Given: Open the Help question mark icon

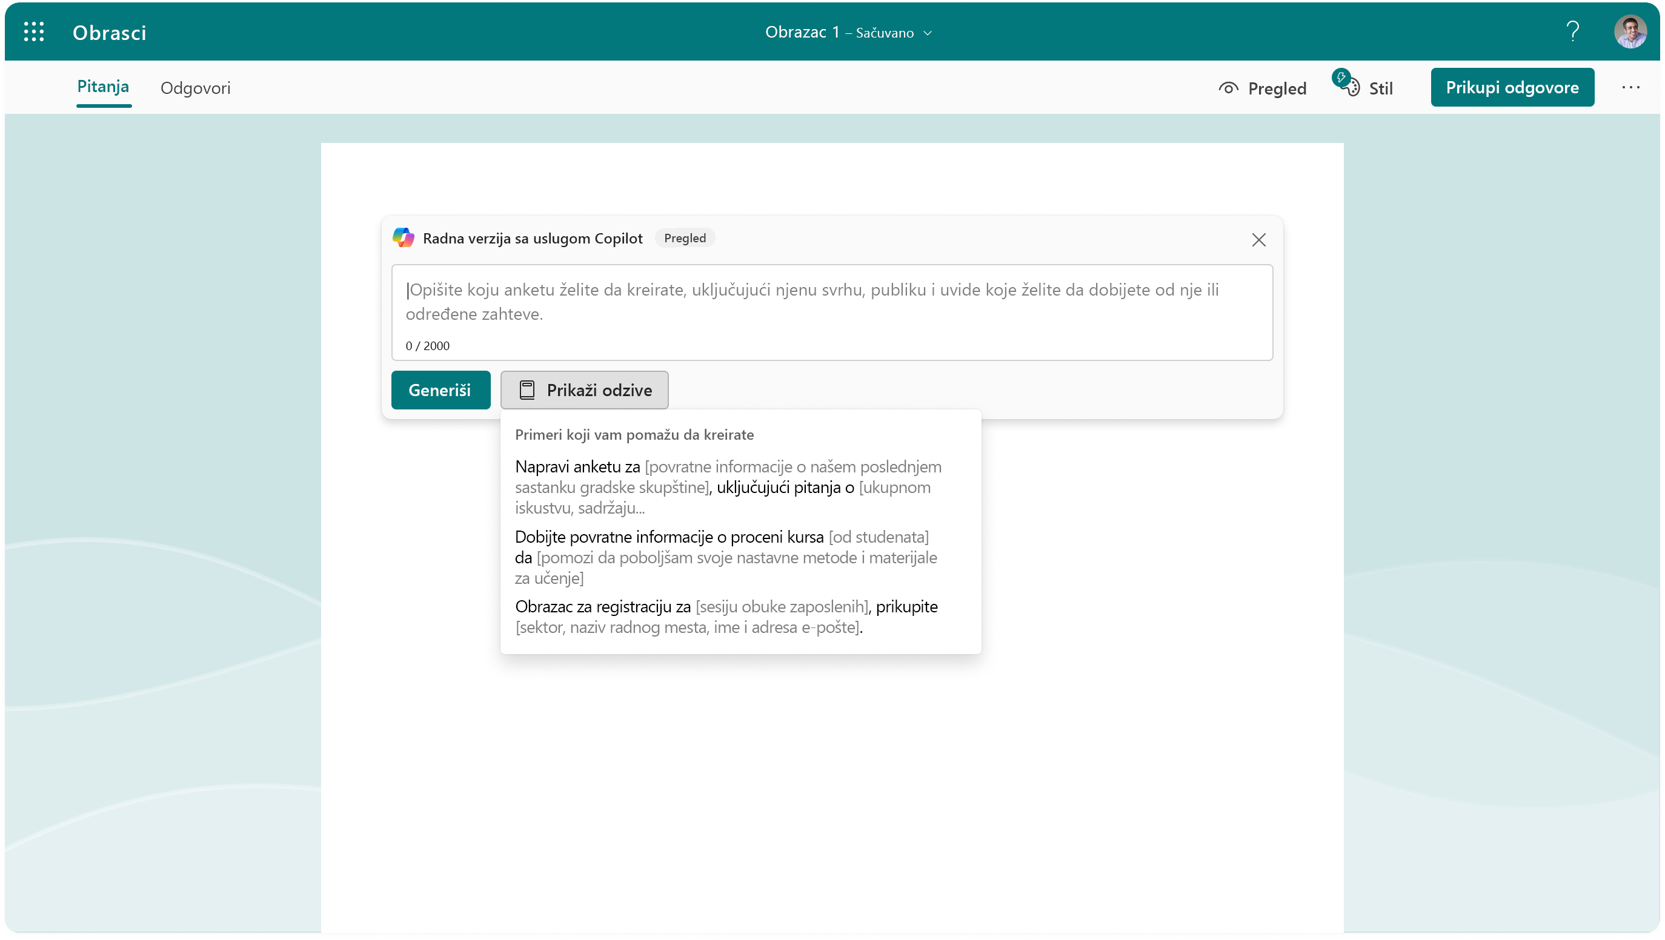Looking at the screenshot, I should tap(1572, 31).
